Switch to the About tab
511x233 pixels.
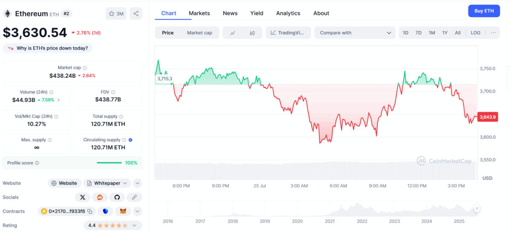pos(322,13)
